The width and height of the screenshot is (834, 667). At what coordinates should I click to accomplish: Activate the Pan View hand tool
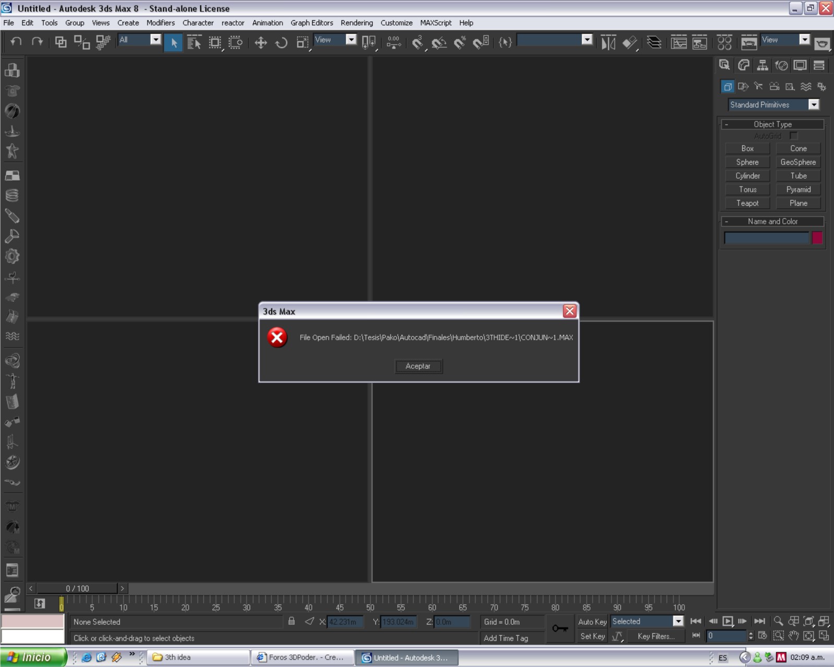pos(793,636)
